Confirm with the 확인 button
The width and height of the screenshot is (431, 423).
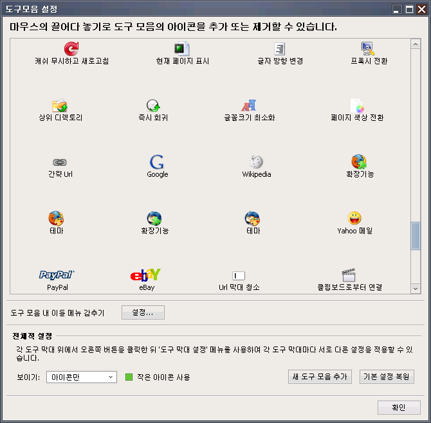coord(399,408)
